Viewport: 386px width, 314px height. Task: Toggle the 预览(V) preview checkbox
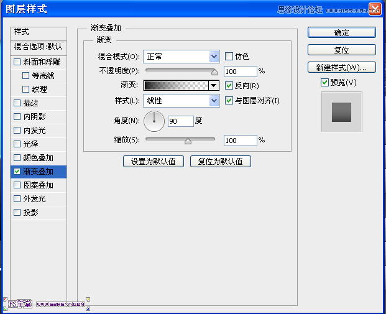coord(324,83)
